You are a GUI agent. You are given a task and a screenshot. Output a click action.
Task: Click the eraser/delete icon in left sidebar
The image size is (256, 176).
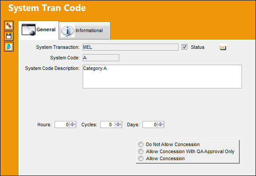coord(9,26)
